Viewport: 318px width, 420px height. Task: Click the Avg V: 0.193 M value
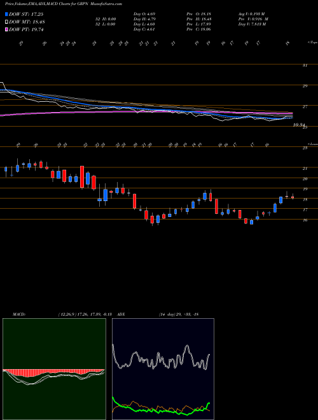tap(252, 14)
